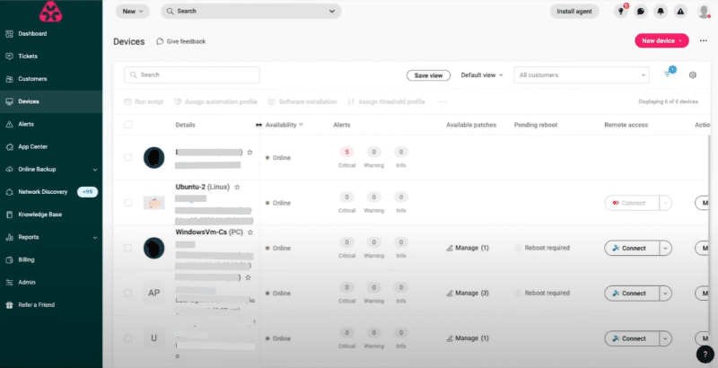The width and height of the screenshot is (718, 368).
Task: Expand the global search dropdown arrow
Action: pos(332,12)
